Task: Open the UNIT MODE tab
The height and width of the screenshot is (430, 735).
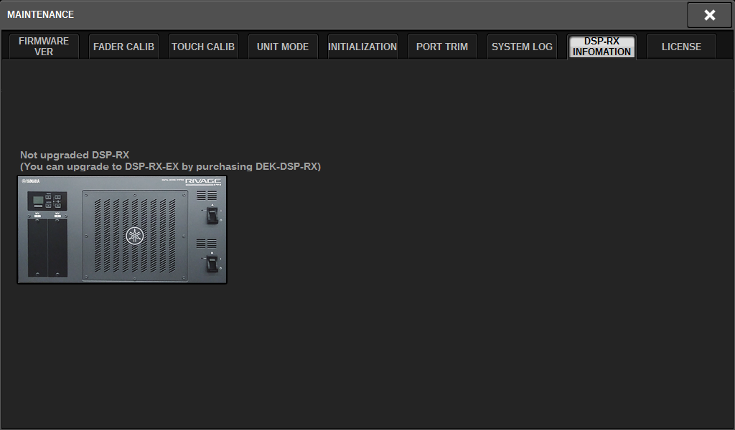Action: pos(282,46)
